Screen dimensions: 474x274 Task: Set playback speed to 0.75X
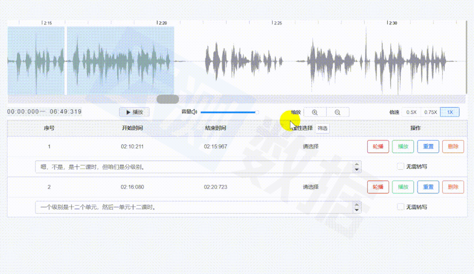click(x=431, y=112)
